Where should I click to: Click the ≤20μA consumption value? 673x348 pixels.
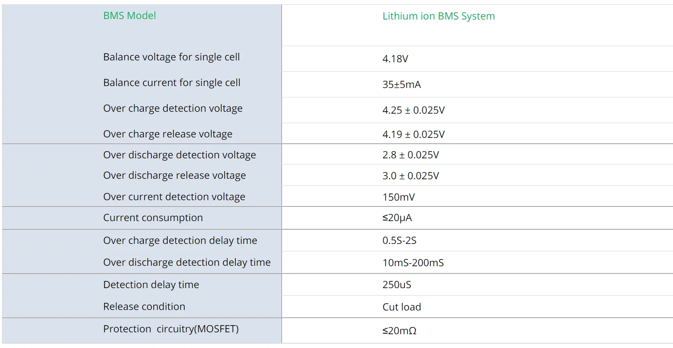click(x=397, y=218)
